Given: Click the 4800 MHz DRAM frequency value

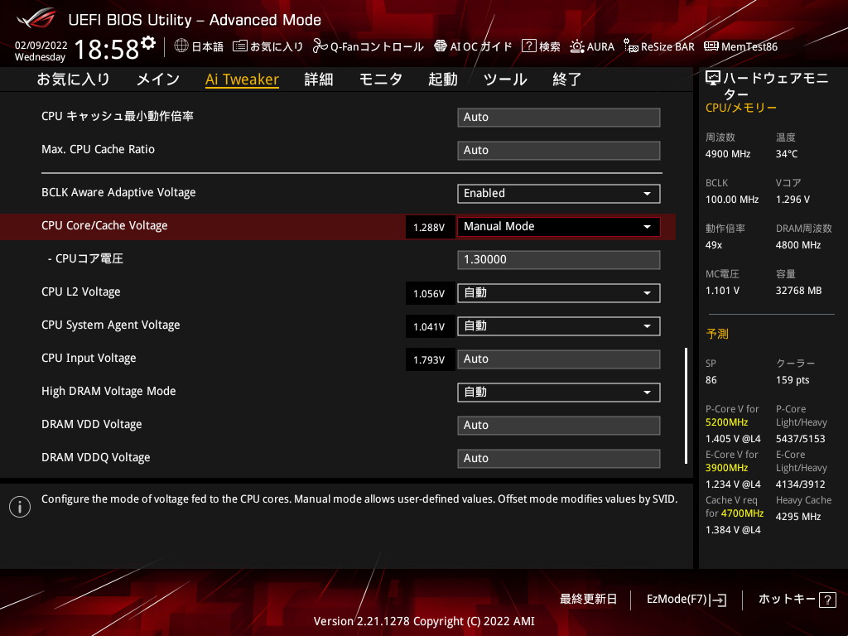Looking at the screenshot, I should 798,245.
